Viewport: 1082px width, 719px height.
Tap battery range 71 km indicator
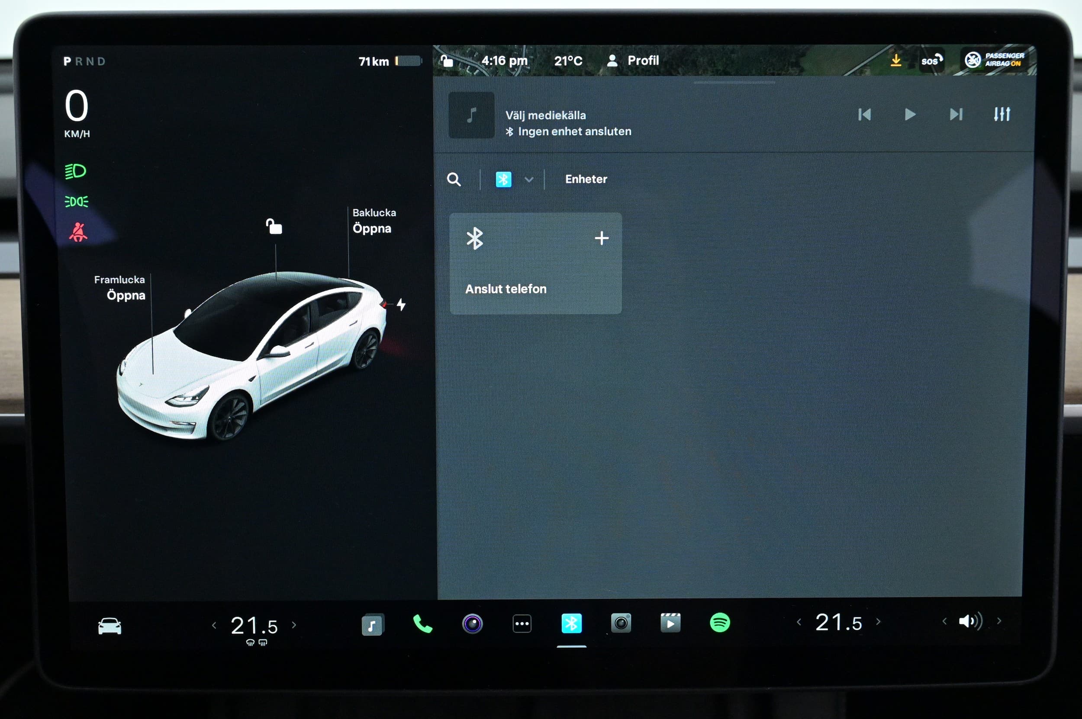390,61
